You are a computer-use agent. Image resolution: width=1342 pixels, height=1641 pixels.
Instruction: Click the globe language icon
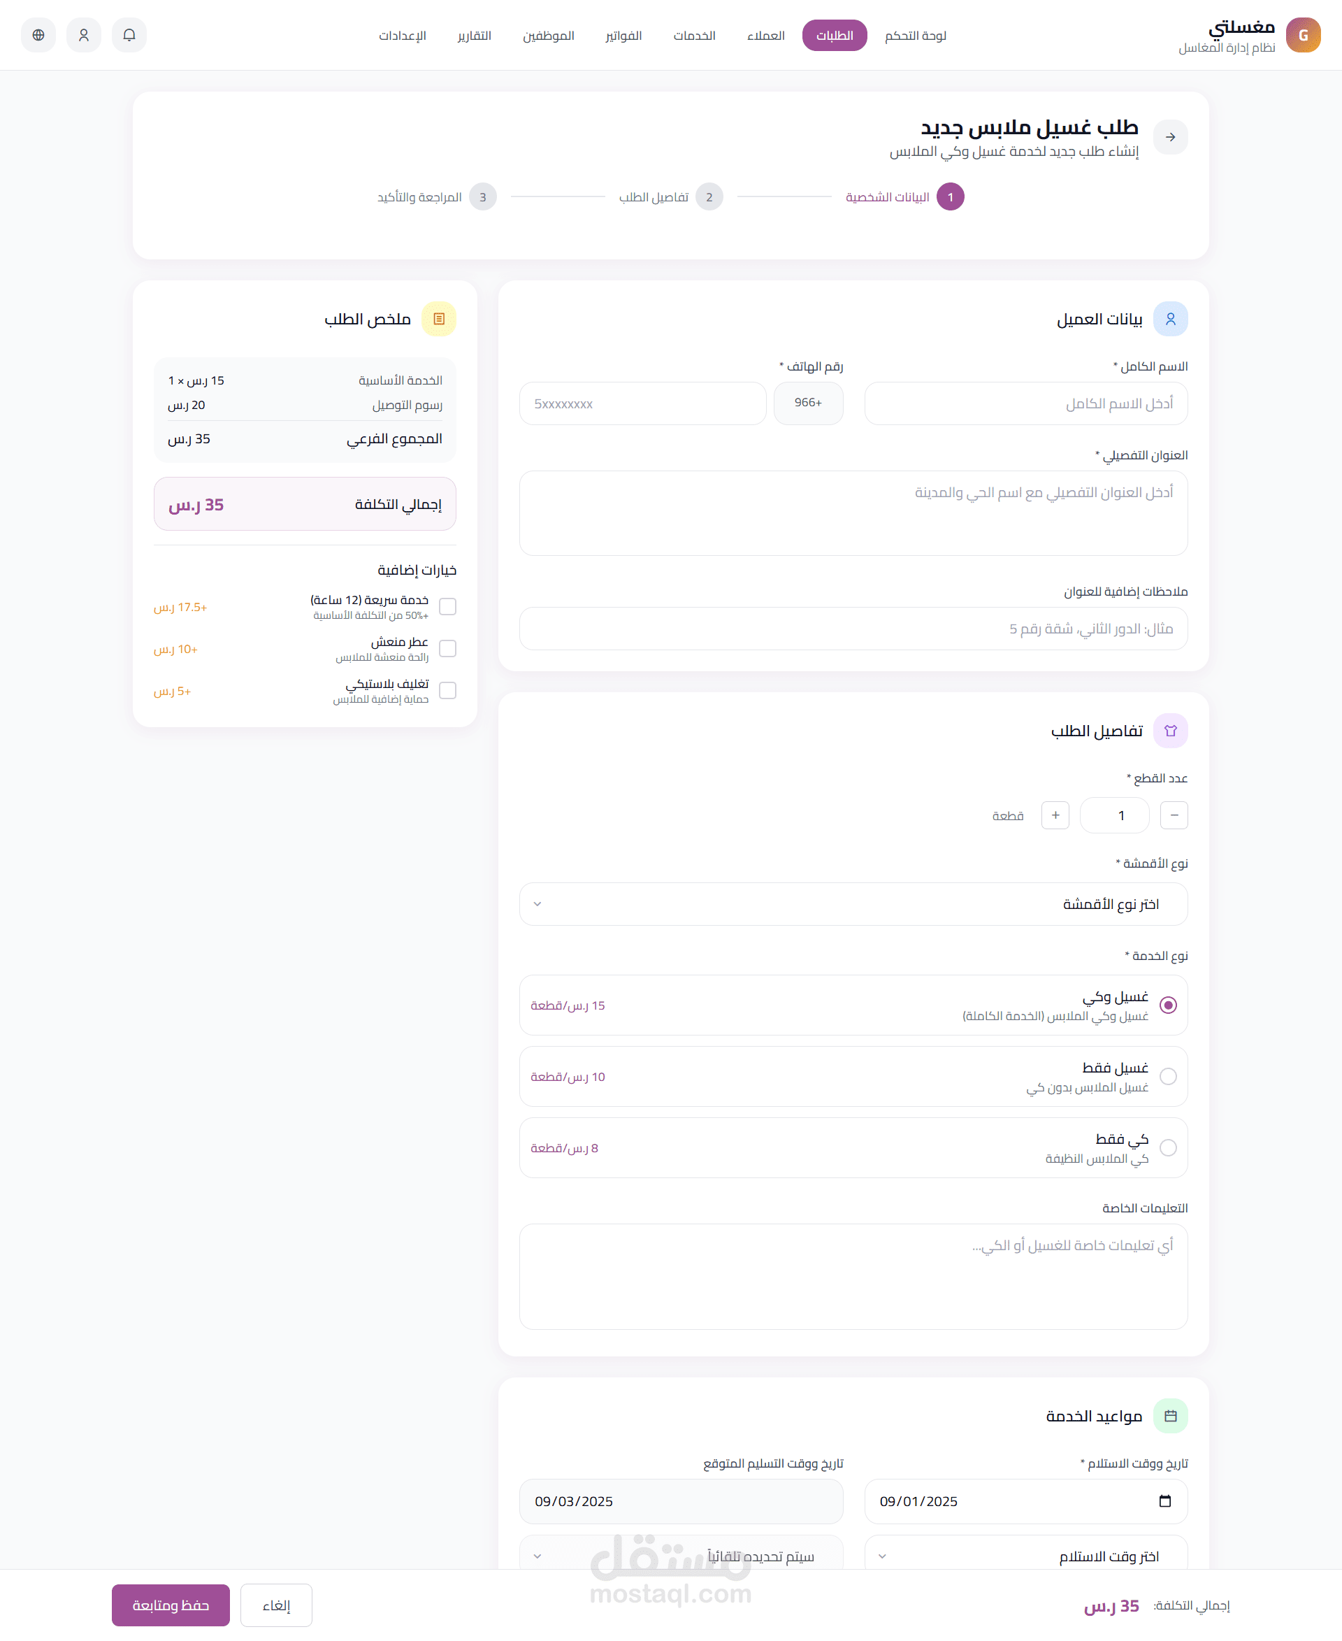click(38, 35)
